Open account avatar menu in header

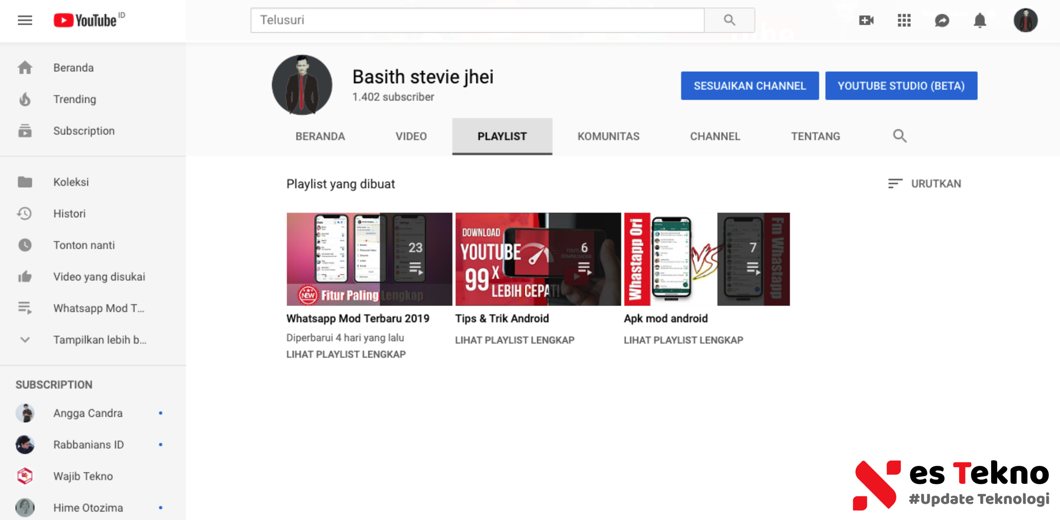pyautogui.click(x=1025, y=20)
